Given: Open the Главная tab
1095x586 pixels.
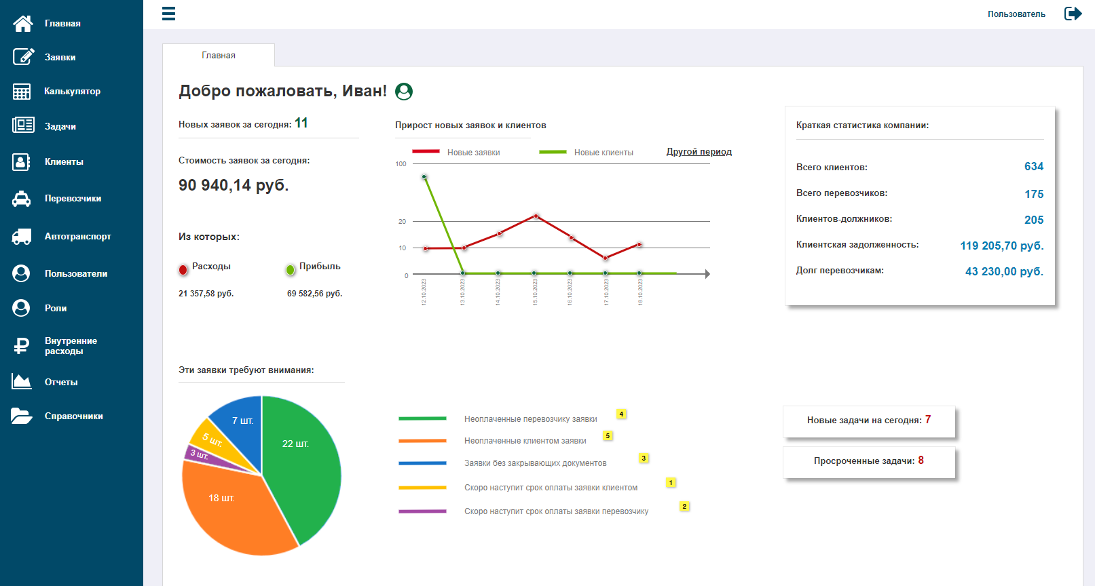Looking at the screenshot, I should click(x=219, y=55).
